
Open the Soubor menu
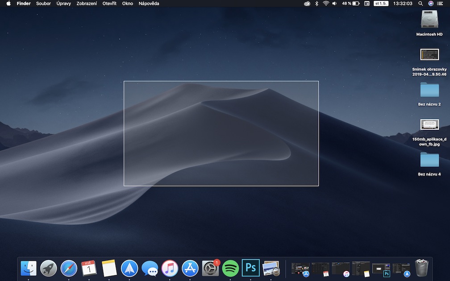(43, 4)
